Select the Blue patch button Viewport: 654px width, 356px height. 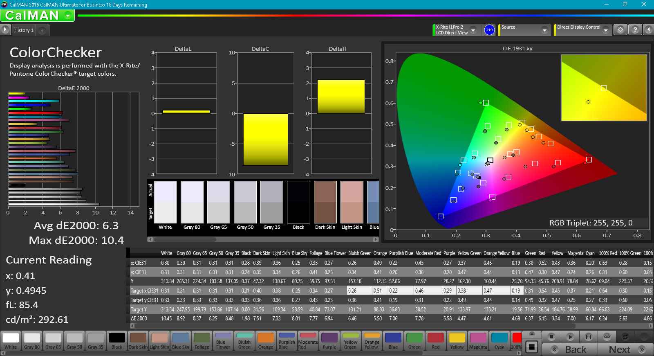click(393, 341)
